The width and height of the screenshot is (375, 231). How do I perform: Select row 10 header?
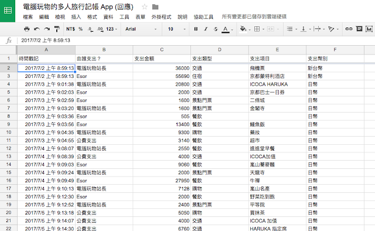(x=9, y=133)
